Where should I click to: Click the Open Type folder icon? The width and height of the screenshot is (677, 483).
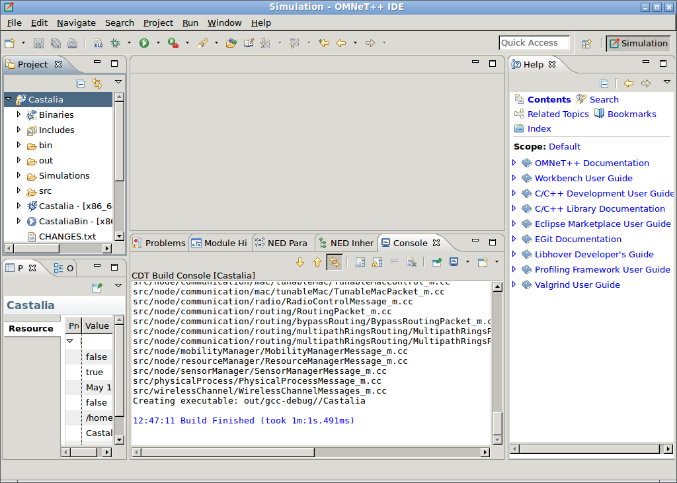(231, 43)
